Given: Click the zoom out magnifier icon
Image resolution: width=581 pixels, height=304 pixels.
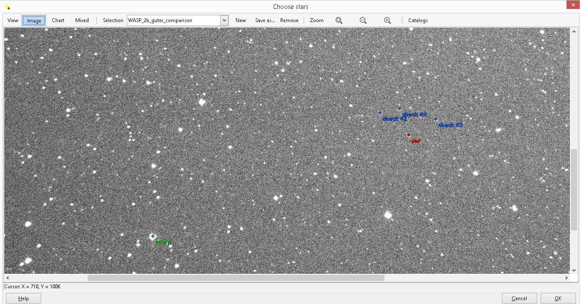Looking at the screenshot, I should [363, 20].
